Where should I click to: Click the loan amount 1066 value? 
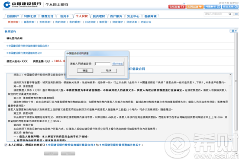tap(60, 61)
